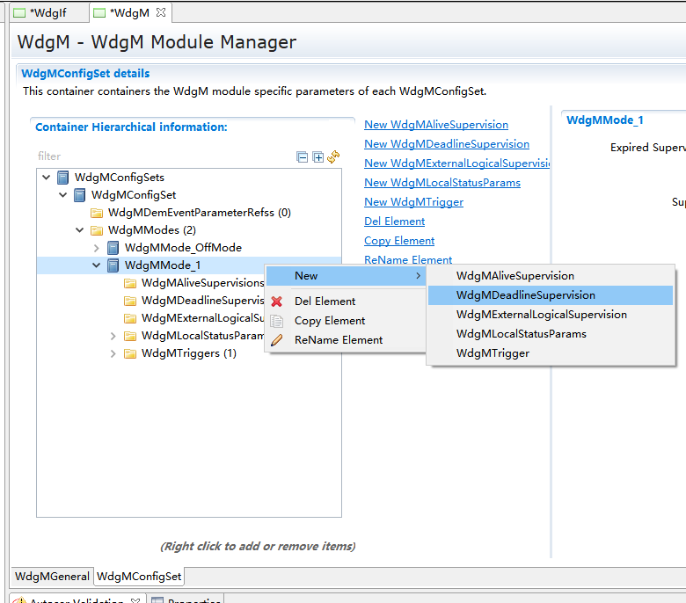Choose WdgMDeadlineSupervision from the New submenu
This screenshot has height=603, width=686.
pos(525,295)
